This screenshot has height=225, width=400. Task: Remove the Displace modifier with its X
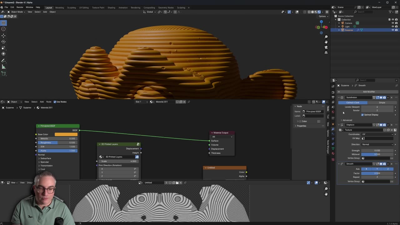click(391, 125)
